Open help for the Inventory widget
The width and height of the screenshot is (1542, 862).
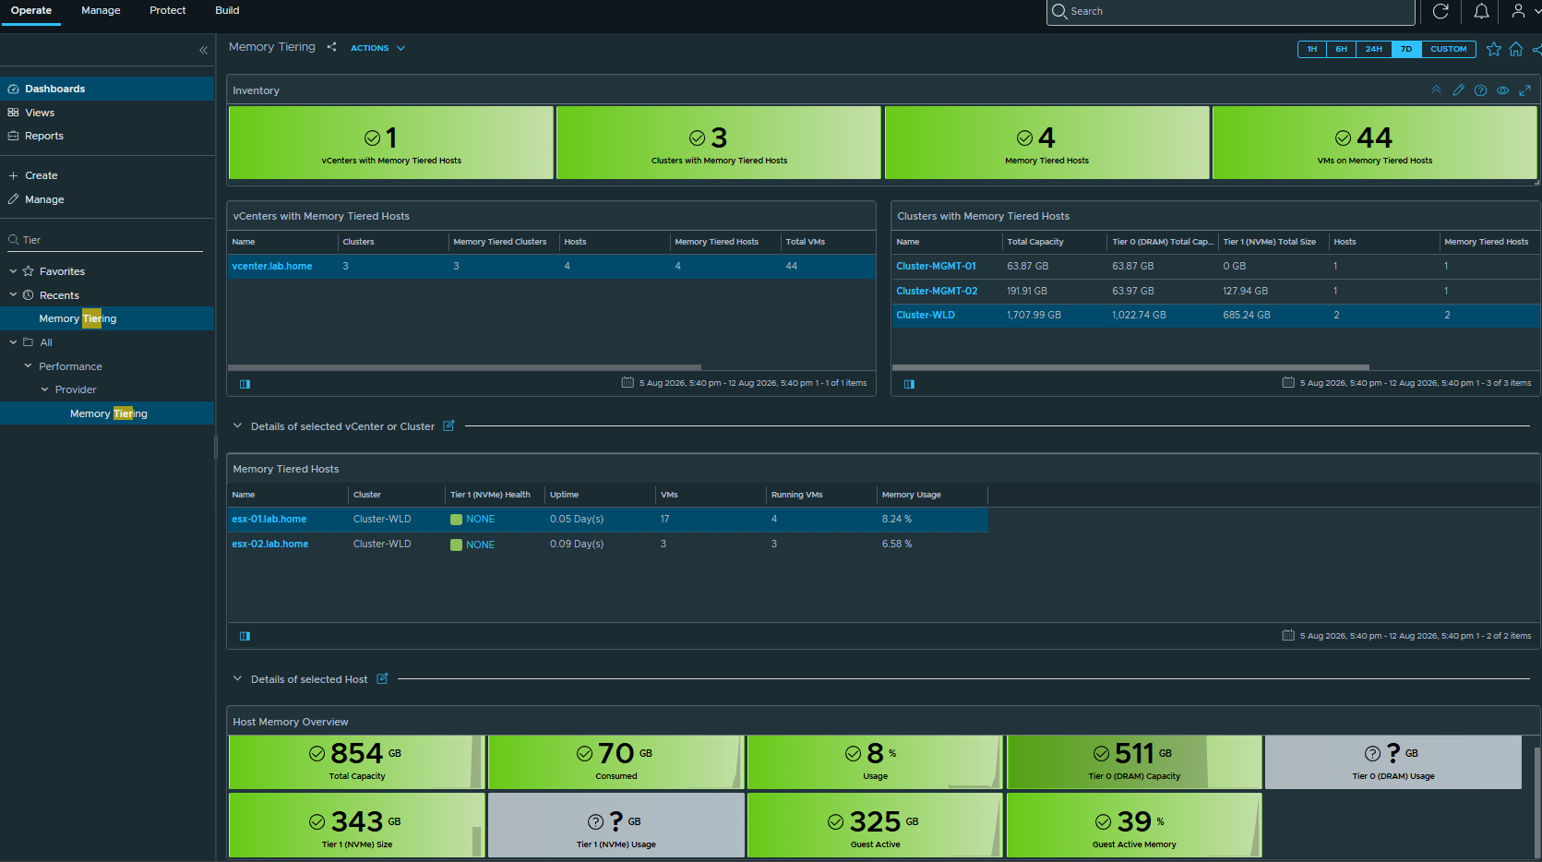pyautogui.click(x=1481, y=90)
